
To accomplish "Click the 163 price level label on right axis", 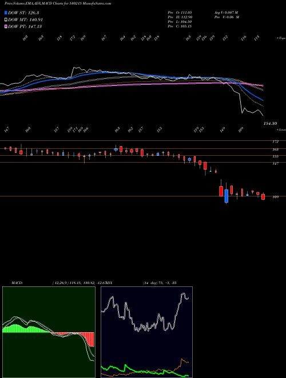I will (x=276, y=149).
